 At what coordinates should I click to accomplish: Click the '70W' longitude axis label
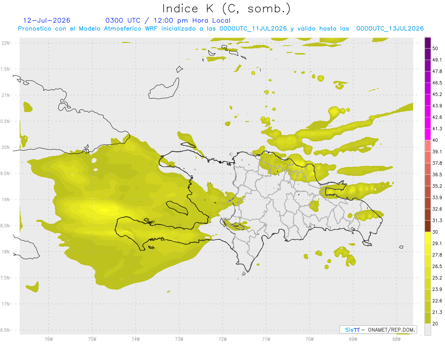[309, 338]
